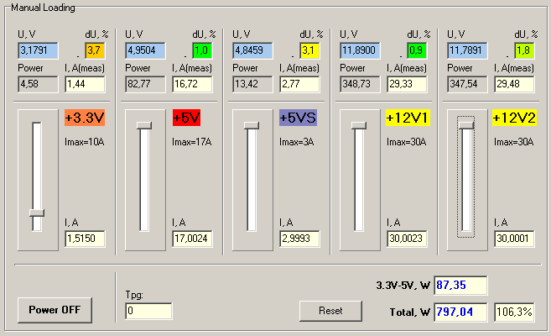Click the Tpg input field
This screenshot has height=336, width=551.
pyautogui.click(x=148, y=311)
